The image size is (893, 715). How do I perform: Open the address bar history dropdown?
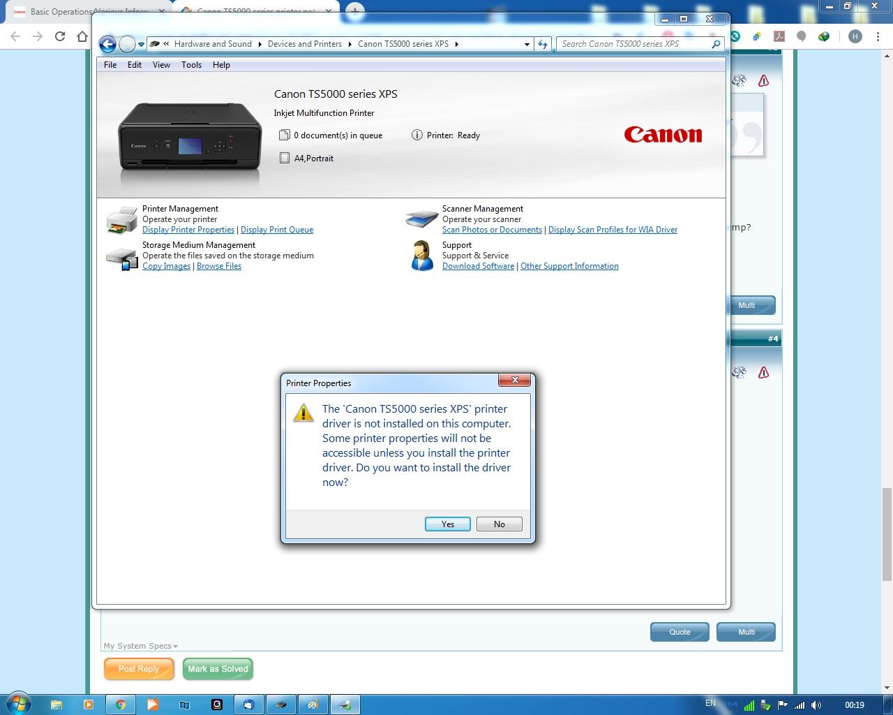(x=527, y=44)
